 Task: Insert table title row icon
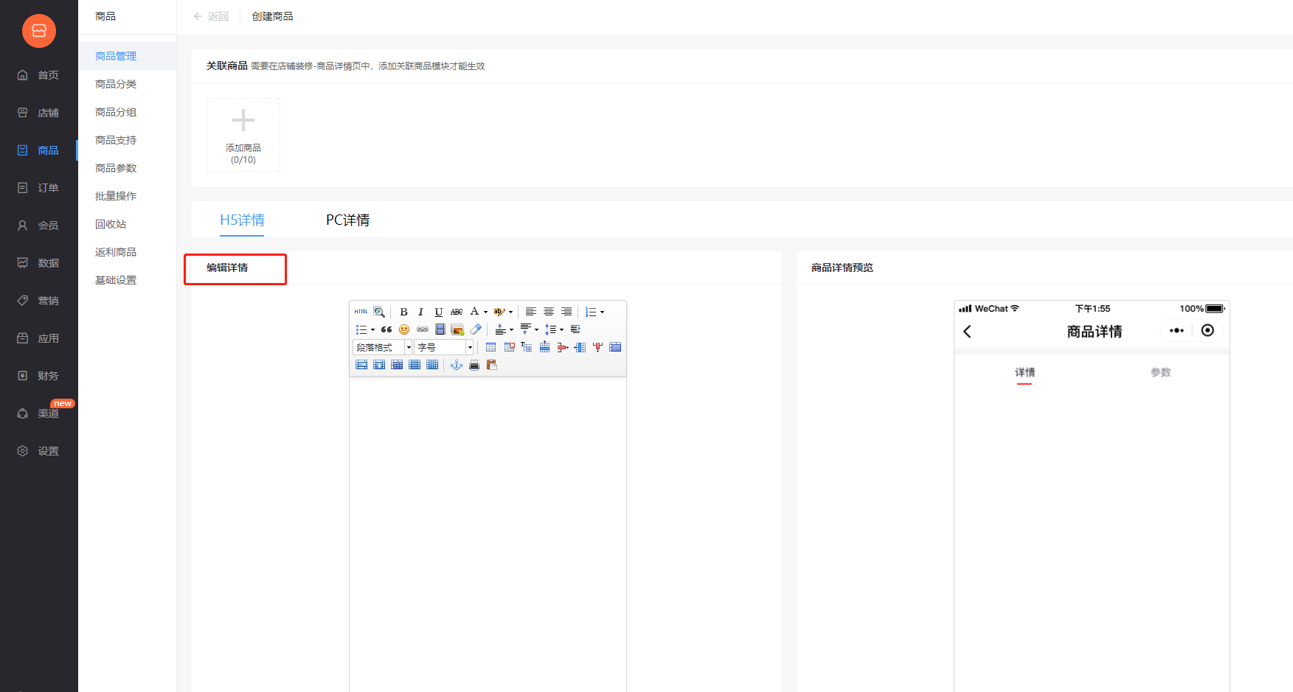[x=527, y=347]
